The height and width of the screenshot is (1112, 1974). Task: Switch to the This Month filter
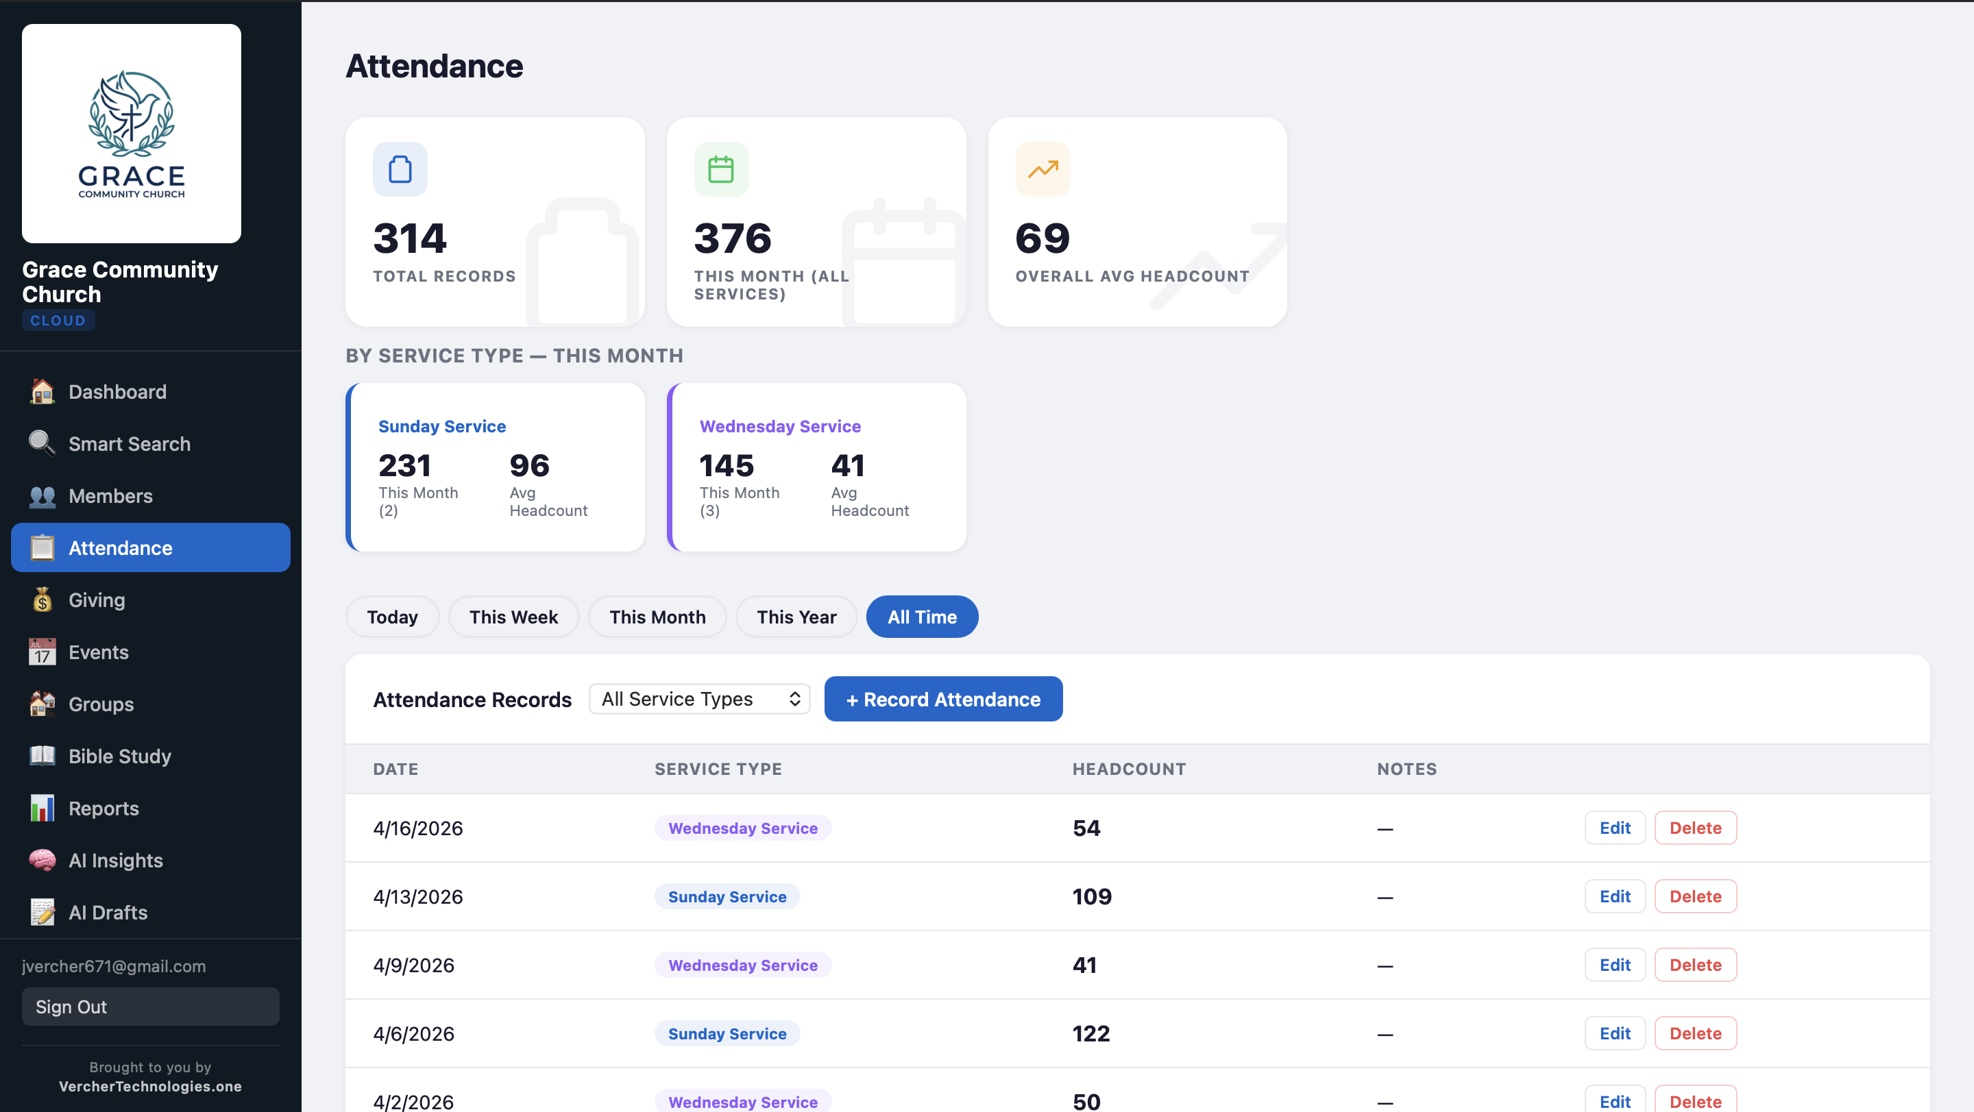[657, 617]
